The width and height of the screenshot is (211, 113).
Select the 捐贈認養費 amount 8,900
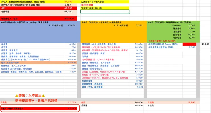pyautogui.click(x=139, y=81)
